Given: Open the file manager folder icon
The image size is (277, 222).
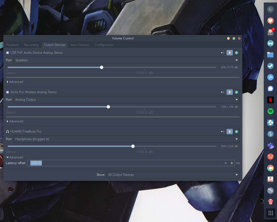Looking at the screenshot, I should 271,55.
